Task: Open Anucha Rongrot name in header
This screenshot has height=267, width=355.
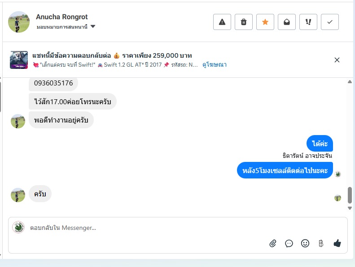Action: tap(61, 17)
